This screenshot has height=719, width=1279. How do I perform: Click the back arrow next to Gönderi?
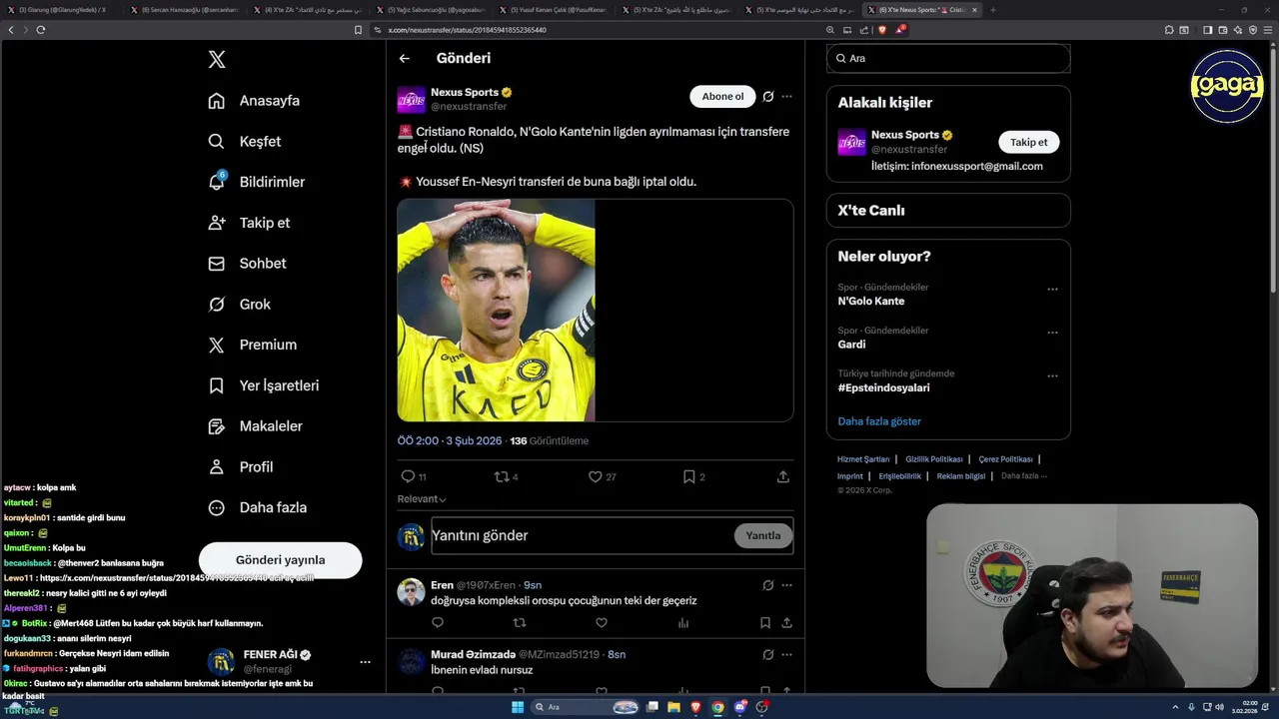405,59
